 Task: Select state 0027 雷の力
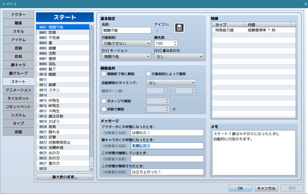coord(63,163)
